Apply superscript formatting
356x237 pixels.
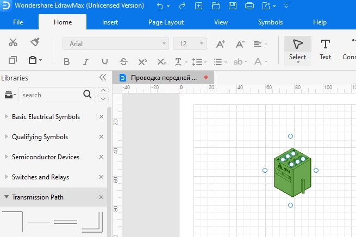pyautogui.click(x=142, y=62)
